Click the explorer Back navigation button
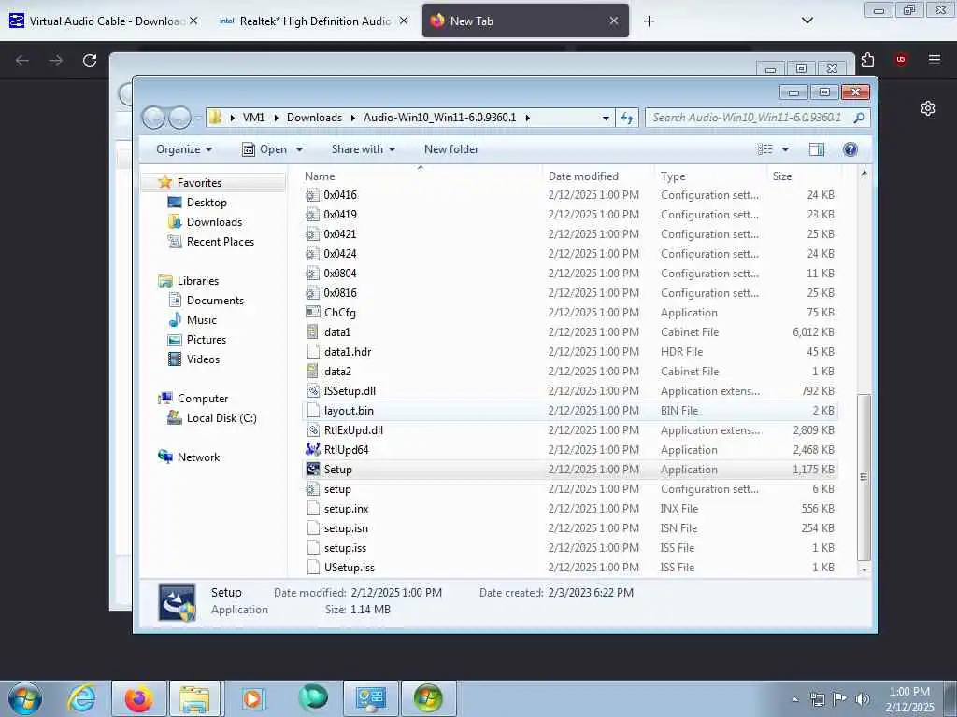The height and width of the screenshot is (717, 957). 154,118
